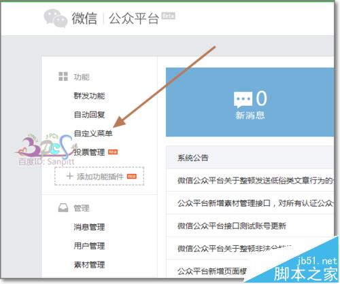
Task: Click the 功能 grid icon
Action: pos(63,77)
